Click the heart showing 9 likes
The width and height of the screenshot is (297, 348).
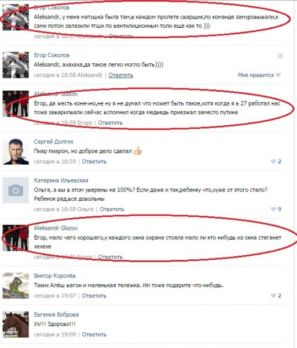(273, 209)
